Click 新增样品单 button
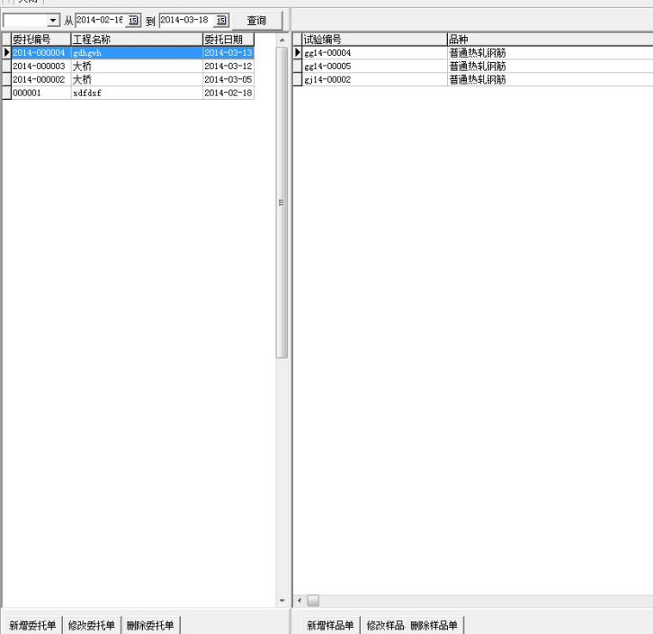The image size is (653, 634). [330, 625]
